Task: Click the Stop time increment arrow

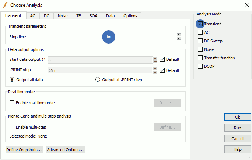Action: click(x=179, y=35)
